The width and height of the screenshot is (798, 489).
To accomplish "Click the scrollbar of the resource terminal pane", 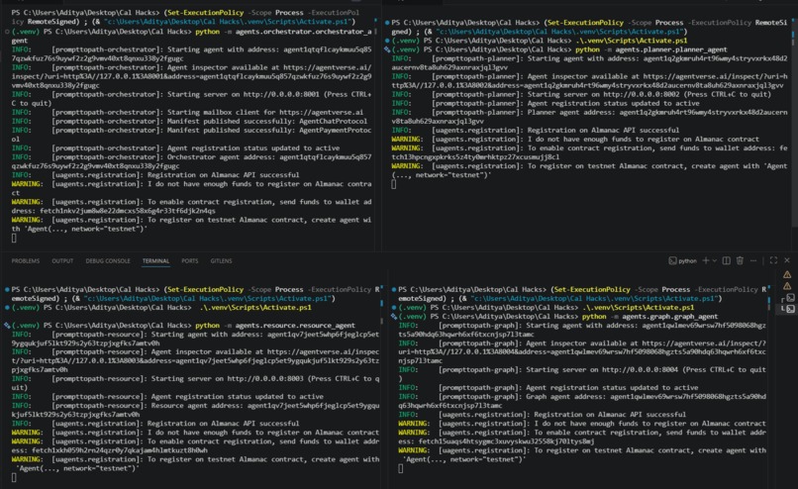I will point(382,382).
